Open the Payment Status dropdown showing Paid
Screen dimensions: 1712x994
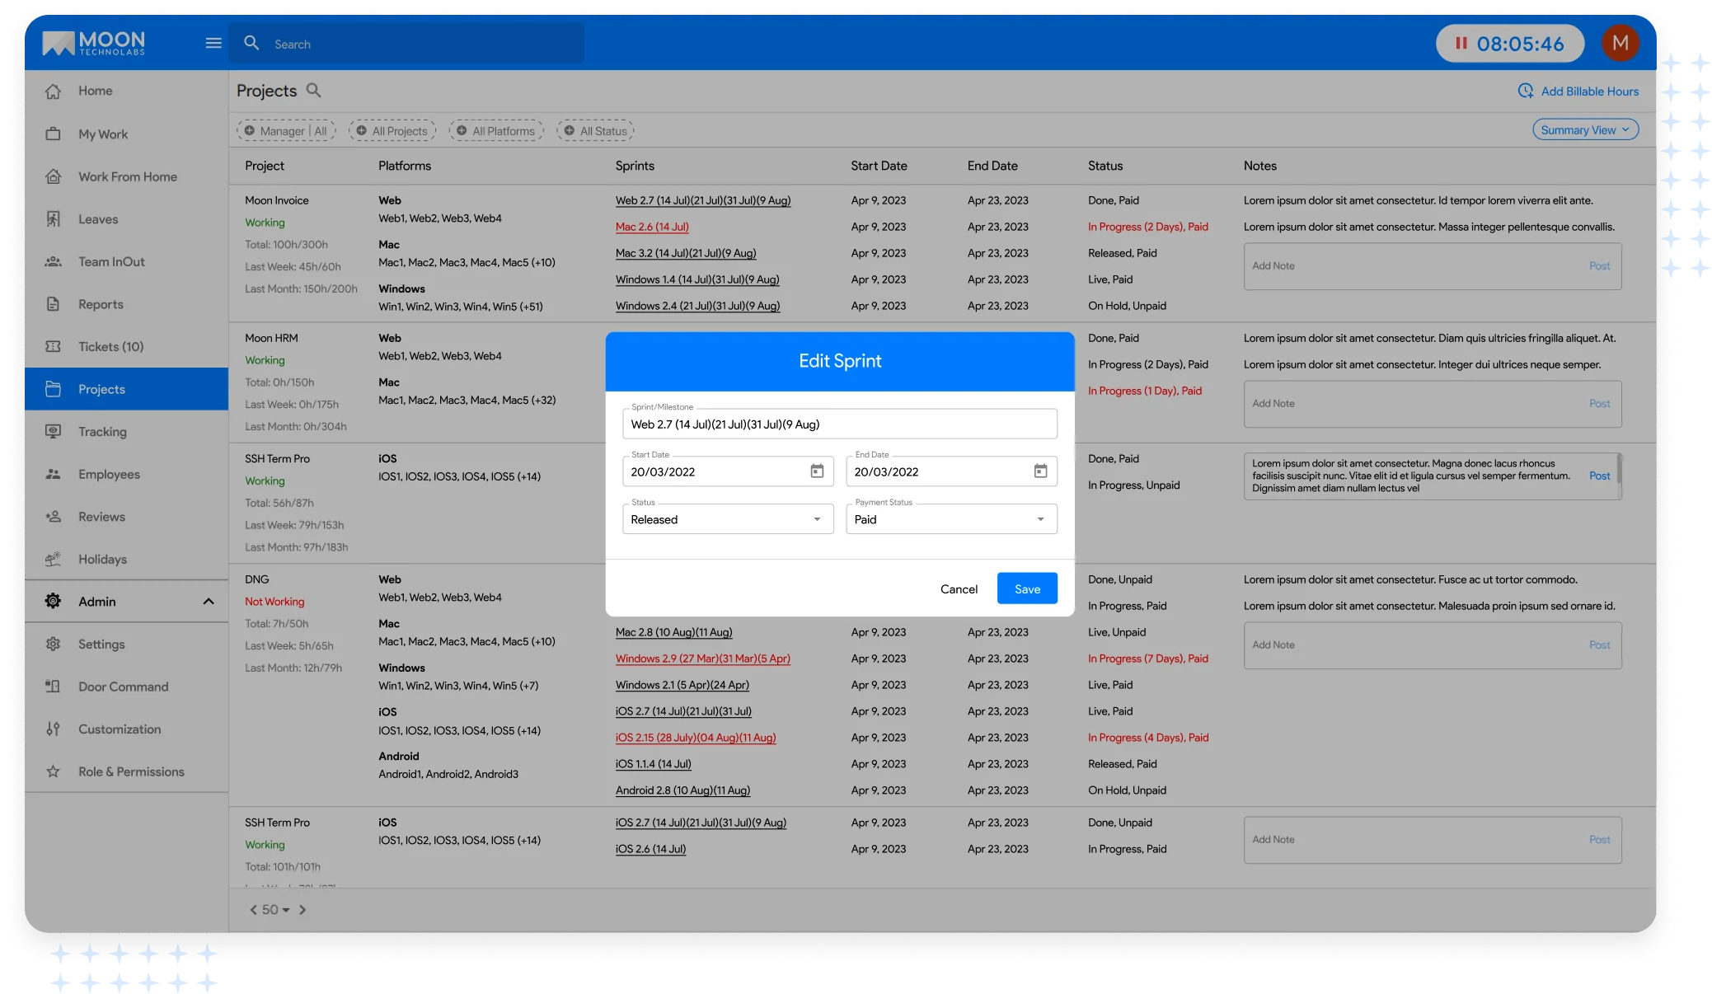tap(951, 519)
